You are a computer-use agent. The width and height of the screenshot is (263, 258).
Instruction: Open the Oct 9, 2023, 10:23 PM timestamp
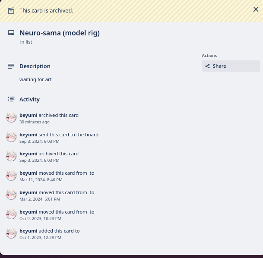[x=40, y=219]
